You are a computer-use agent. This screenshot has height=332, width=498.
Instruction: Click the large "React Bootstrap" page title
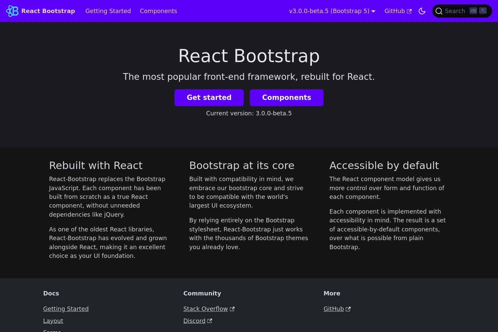point(249,56)
